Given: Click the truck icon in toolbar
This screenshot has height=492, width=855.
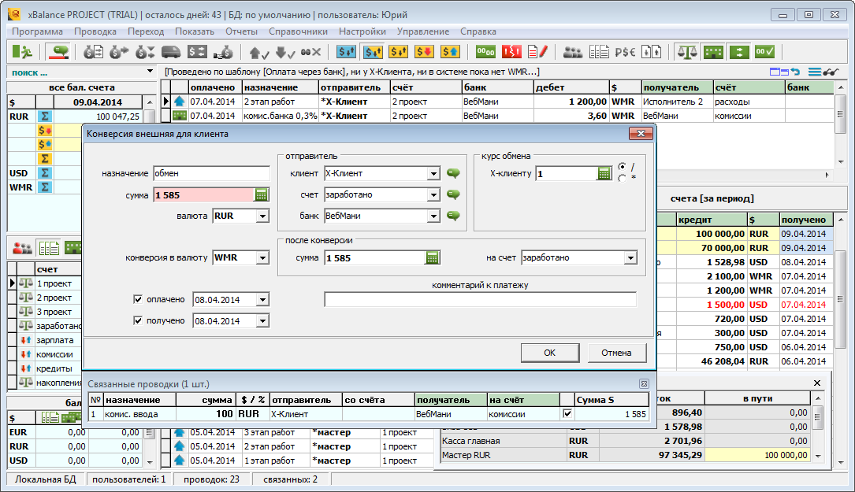Looking at the screenshot, I should pos(171,52).
